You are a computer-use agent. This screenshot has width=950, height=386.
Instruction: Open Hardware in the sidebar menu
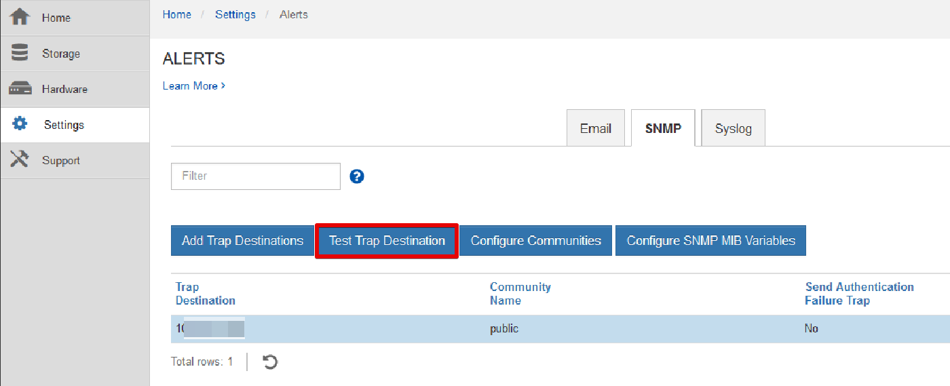tap(75, 89)
